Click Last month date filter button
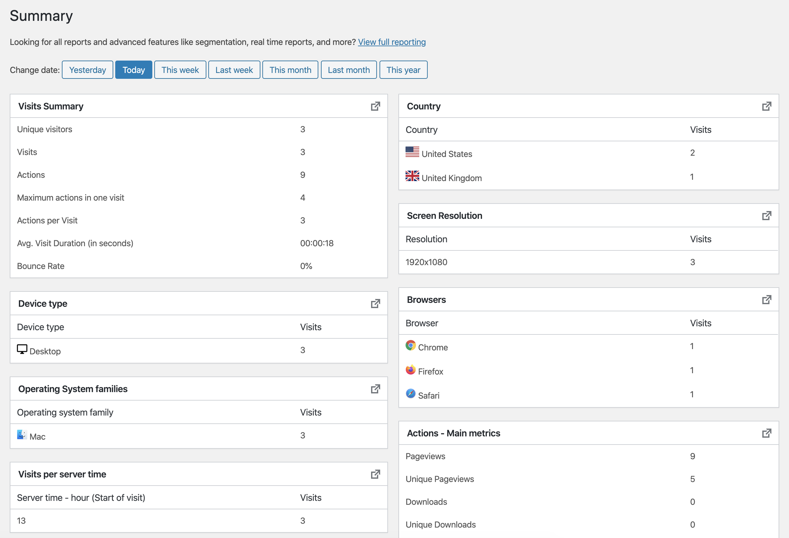789x538 pixels. 348,70
